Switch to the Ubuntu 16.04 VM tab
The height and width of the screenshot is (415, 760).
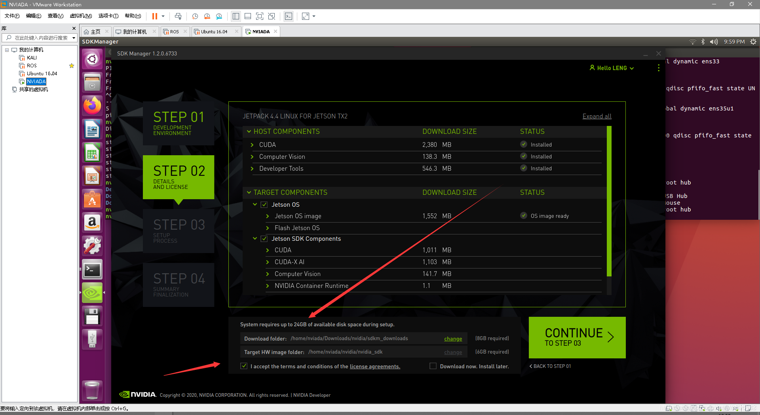[214, 32]
